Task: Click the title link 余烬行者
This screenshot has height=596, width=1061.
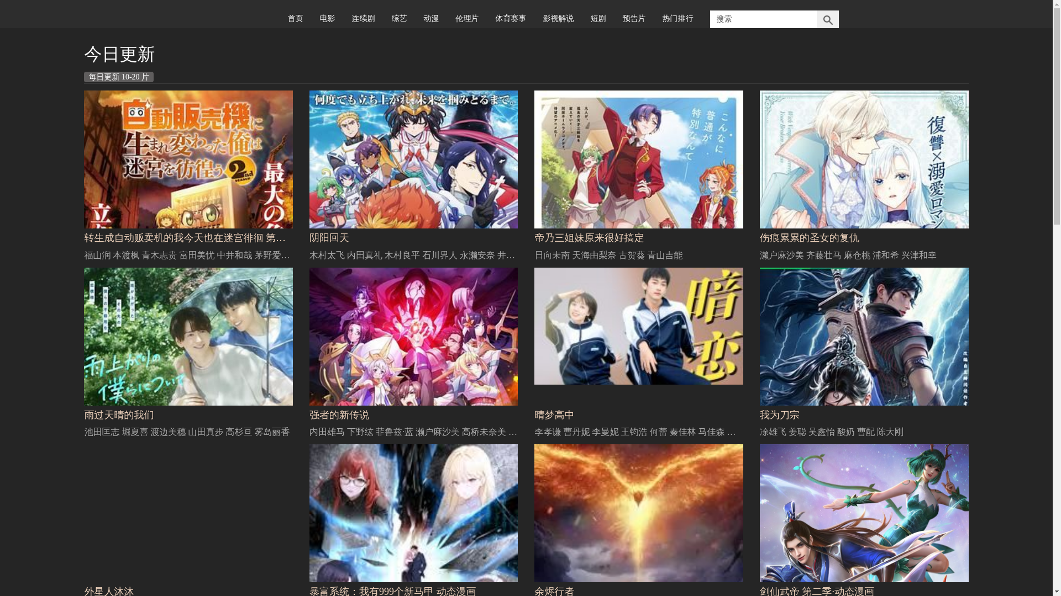Action: 554,591
